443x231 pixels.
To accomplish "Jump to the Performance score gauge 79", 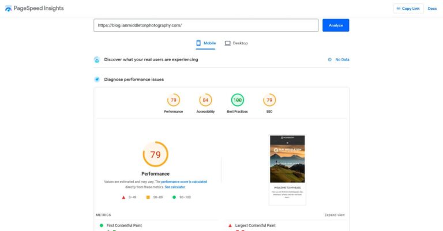I will [x=174, y=100].
